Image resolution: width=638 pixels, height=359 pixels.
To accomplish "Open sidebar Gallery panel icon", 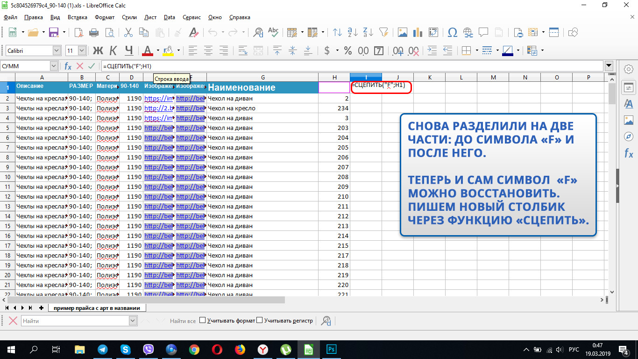I will [x=629, y=120].
